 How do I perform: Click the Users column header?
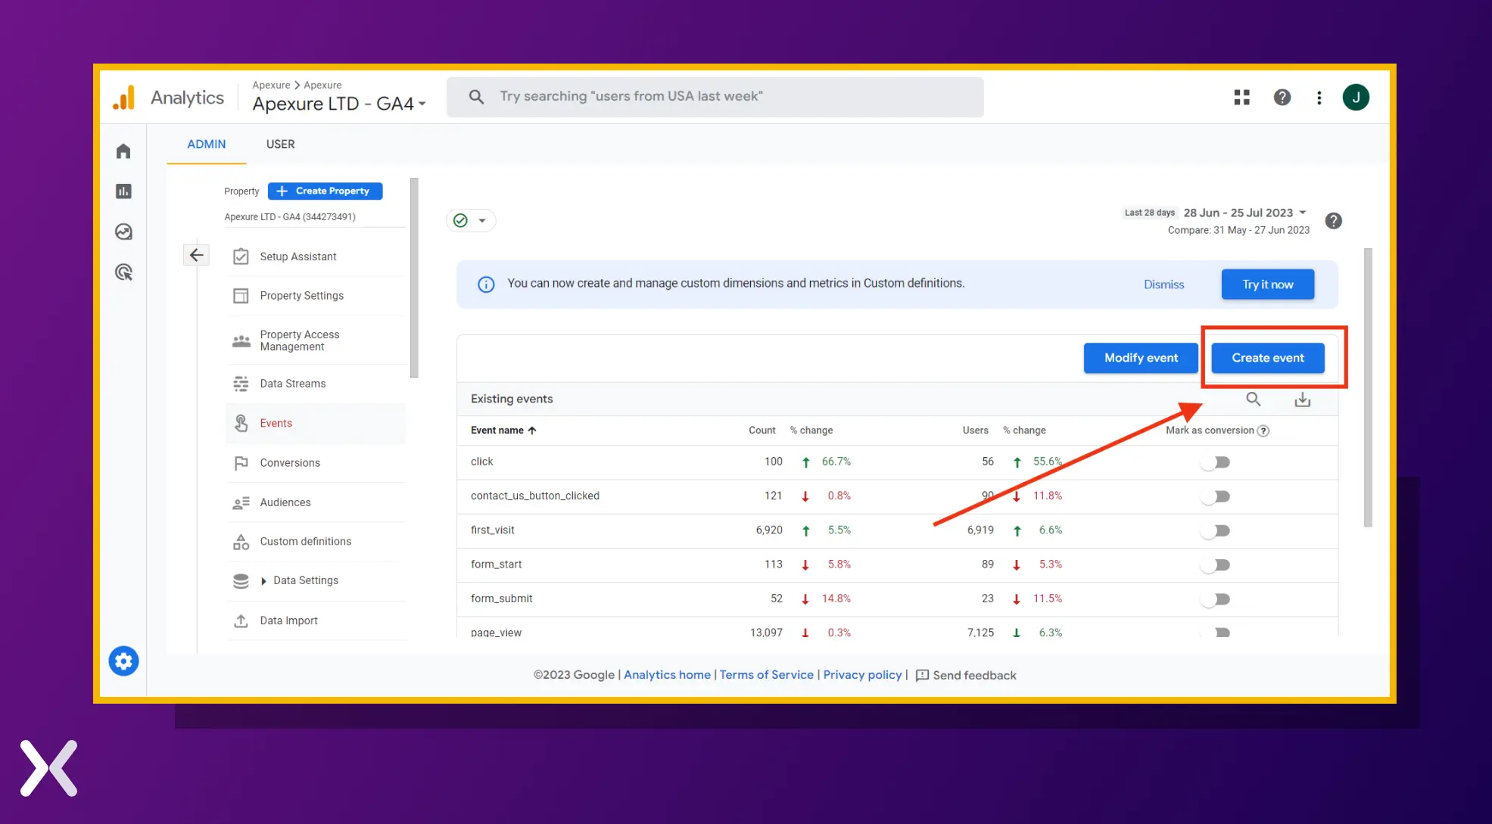click(x=975, y=431)
